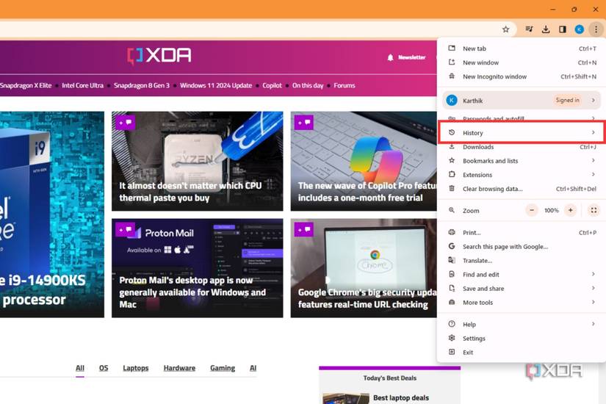Open the media control icon in Chrome toolbar

[529, 29]
